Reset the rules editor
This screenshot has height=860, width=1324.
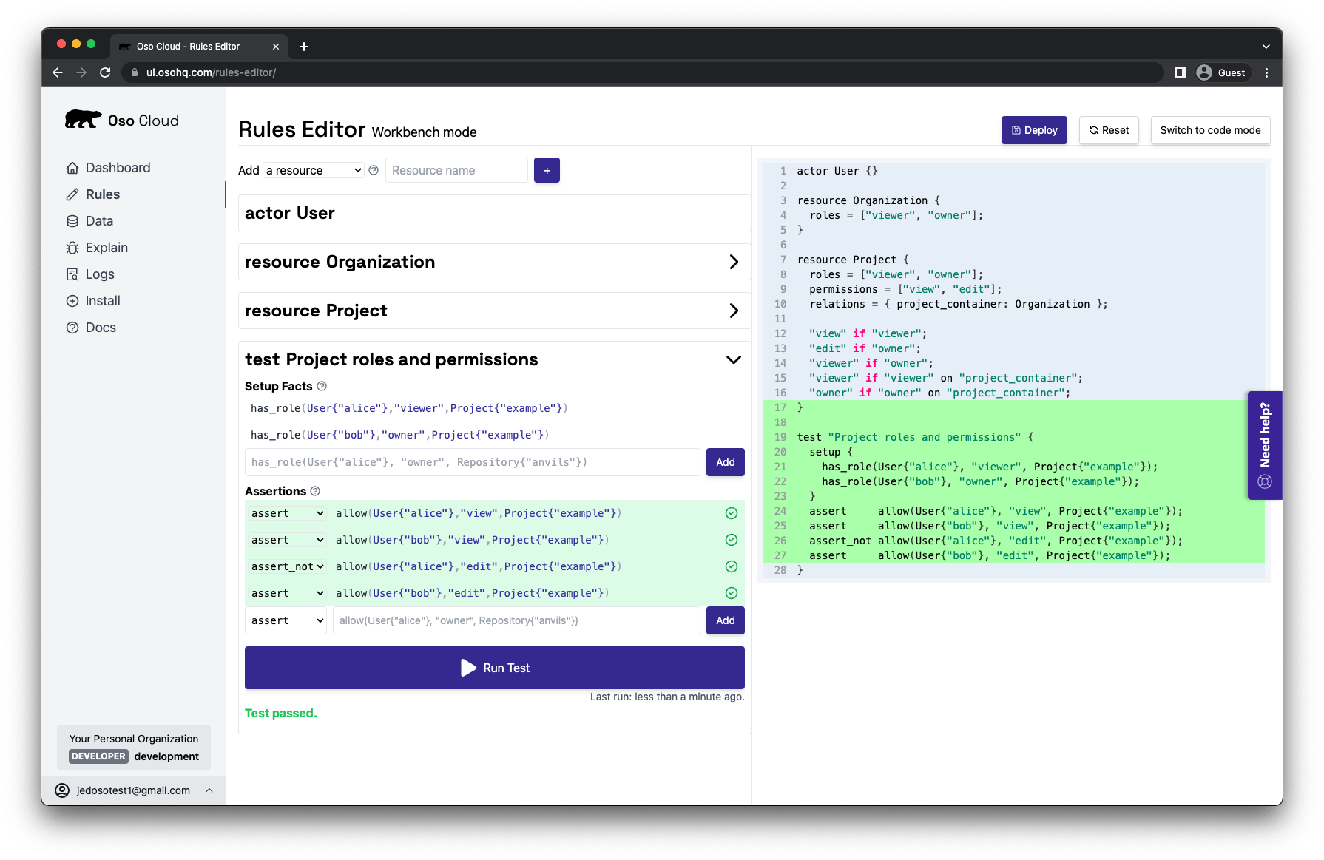1109,130
